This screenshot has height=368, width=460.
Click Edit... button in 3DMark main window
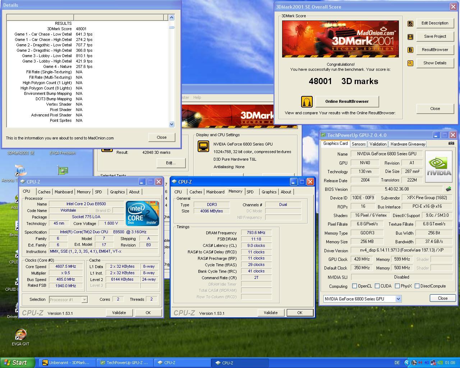pyautogui.click(x=171, y=163)
